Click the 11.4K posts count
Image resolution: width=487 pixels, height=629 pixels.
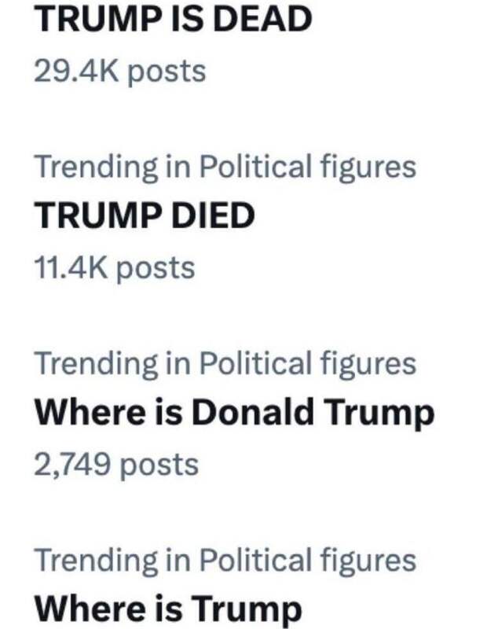pyautogui.click(x=114, y=268)
